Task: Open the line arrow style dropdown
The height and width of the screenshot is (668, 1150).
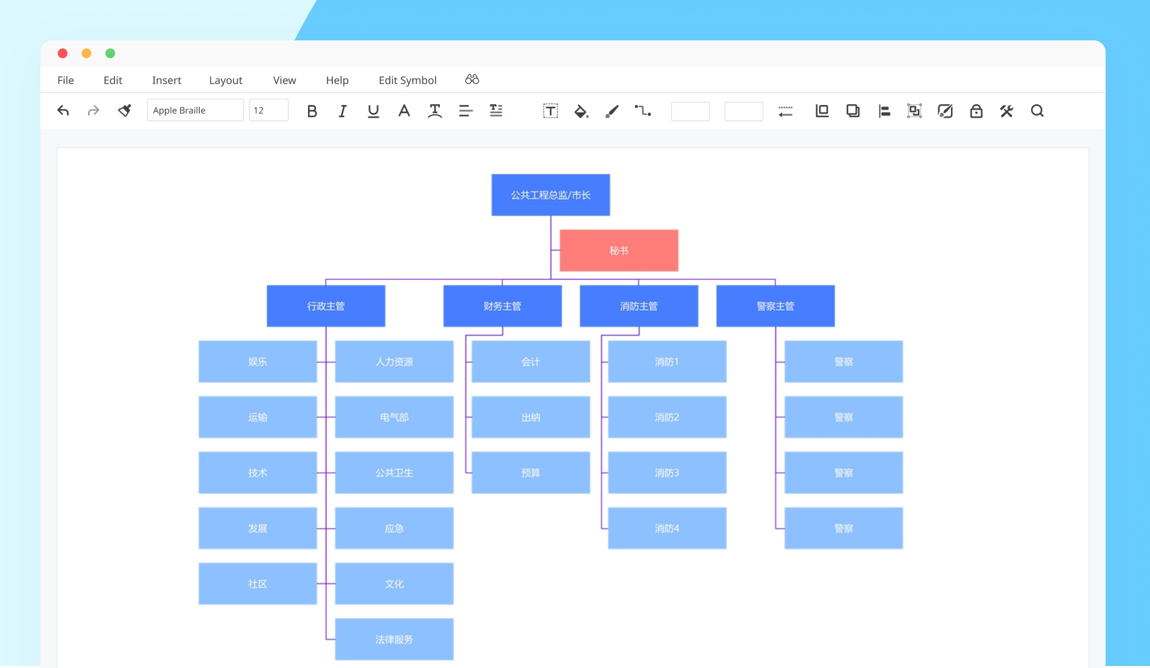Action: tap(785, 111)
